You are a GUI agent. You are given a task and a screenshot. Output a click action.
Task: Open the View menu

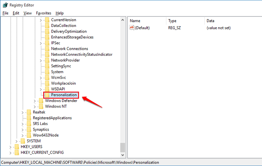(28, 13)
